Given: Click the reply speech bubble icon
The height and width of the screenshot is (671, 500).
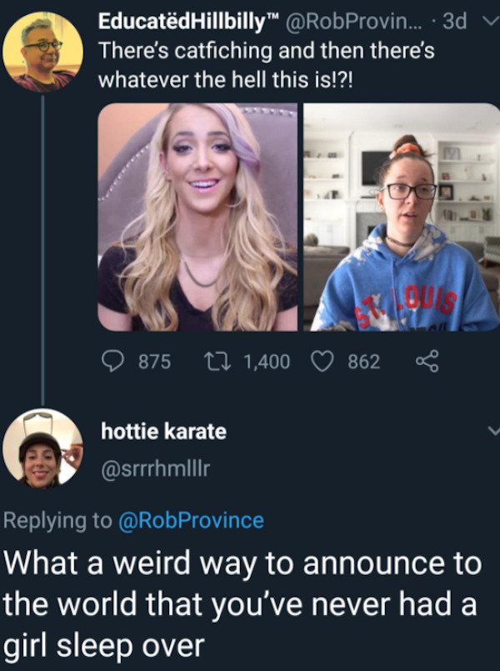Looking at the screenshot, I should pos(113,361).
